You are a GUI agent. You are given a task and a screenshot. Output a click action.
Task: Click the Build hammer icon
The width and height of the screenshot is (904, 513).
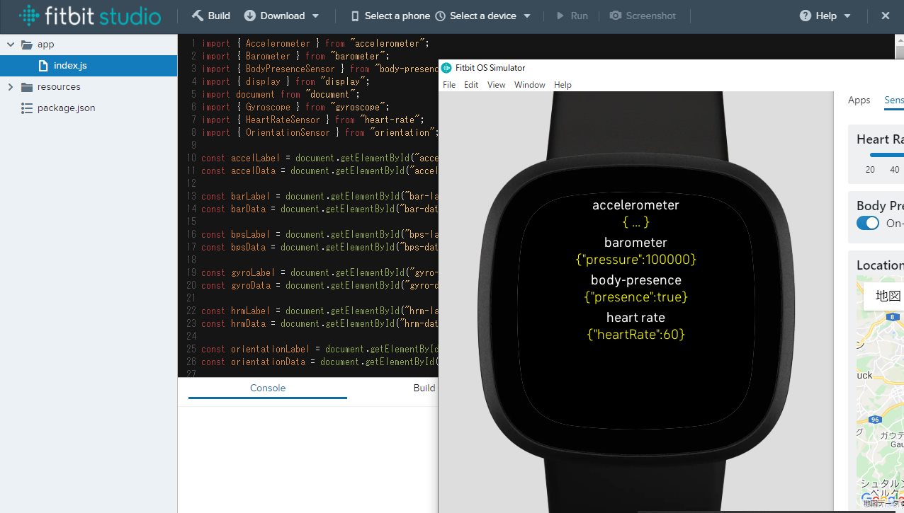click(x=198, y=16)
